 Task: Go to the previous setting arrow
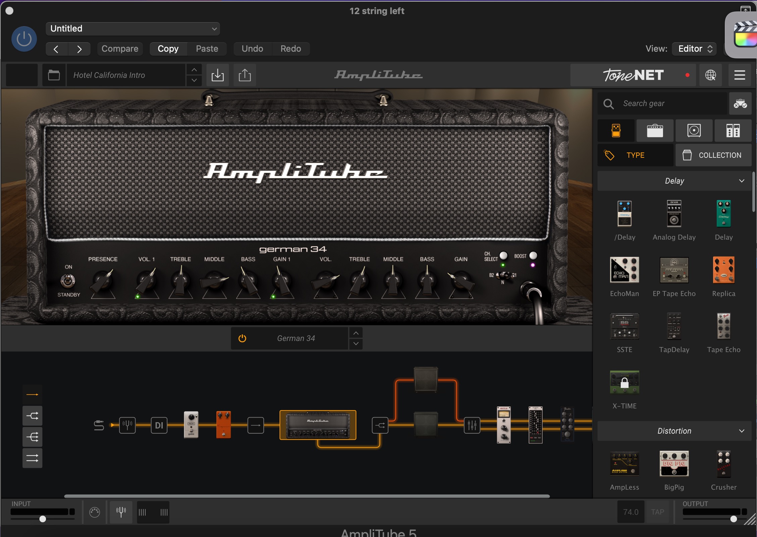[x=56, y=49]
